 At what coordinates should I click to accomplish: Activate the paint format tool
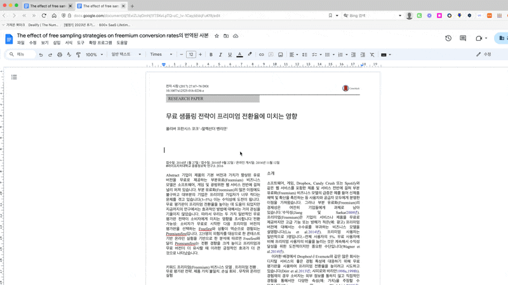(x=78, y=55)
